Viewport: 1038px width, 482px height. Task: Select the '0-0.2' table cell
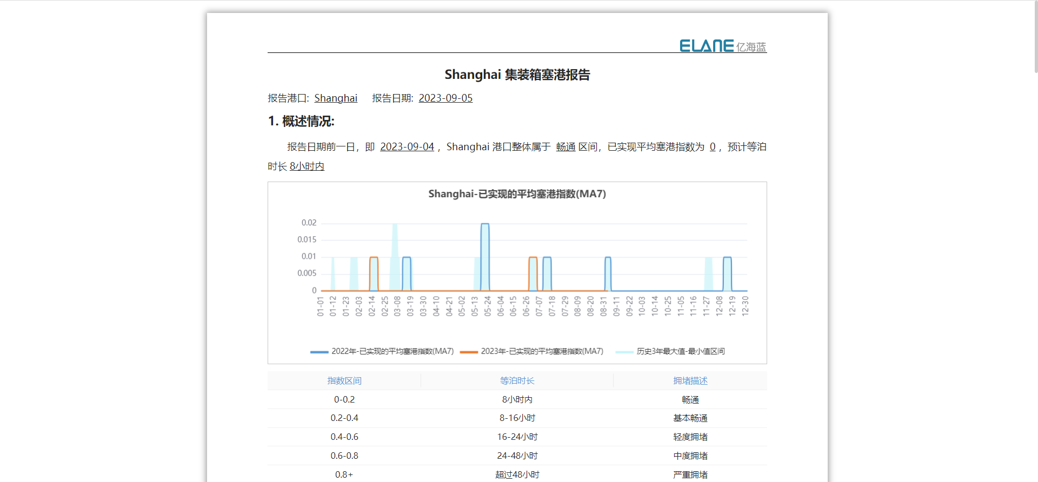[x=344, y=399]
